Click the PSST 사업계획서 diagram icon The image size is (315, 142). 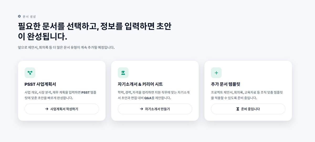[30, 73]
